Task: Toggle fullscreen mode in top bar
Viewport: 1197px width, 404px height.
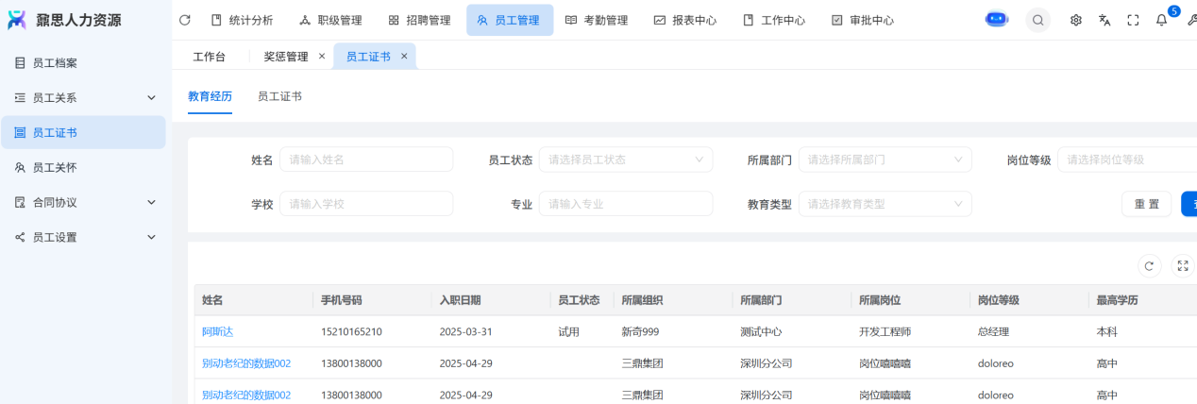Action: point(1133,20)
